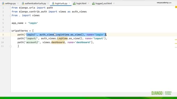Click line number 10 in the gutter

pyautogui.click(x=2, y=42)
